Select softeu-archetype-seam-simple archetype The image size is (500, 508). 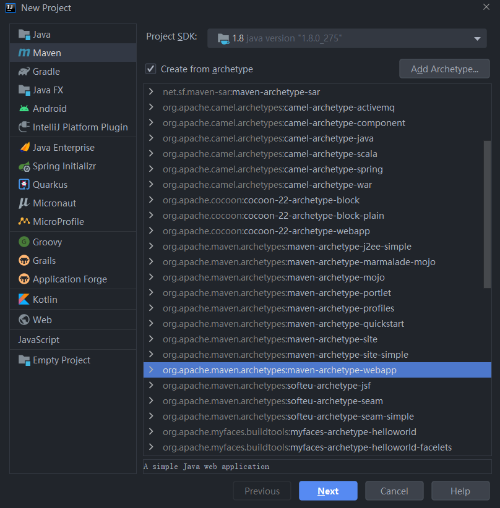point(317,417)
